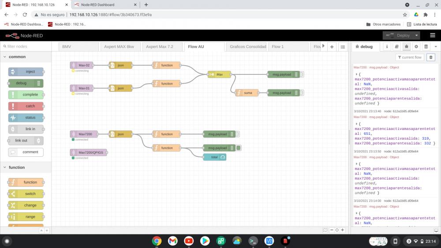This screenshot has width=441, height=248.
Task: Switch to the BMV flow tab
Action: [79, 47]
